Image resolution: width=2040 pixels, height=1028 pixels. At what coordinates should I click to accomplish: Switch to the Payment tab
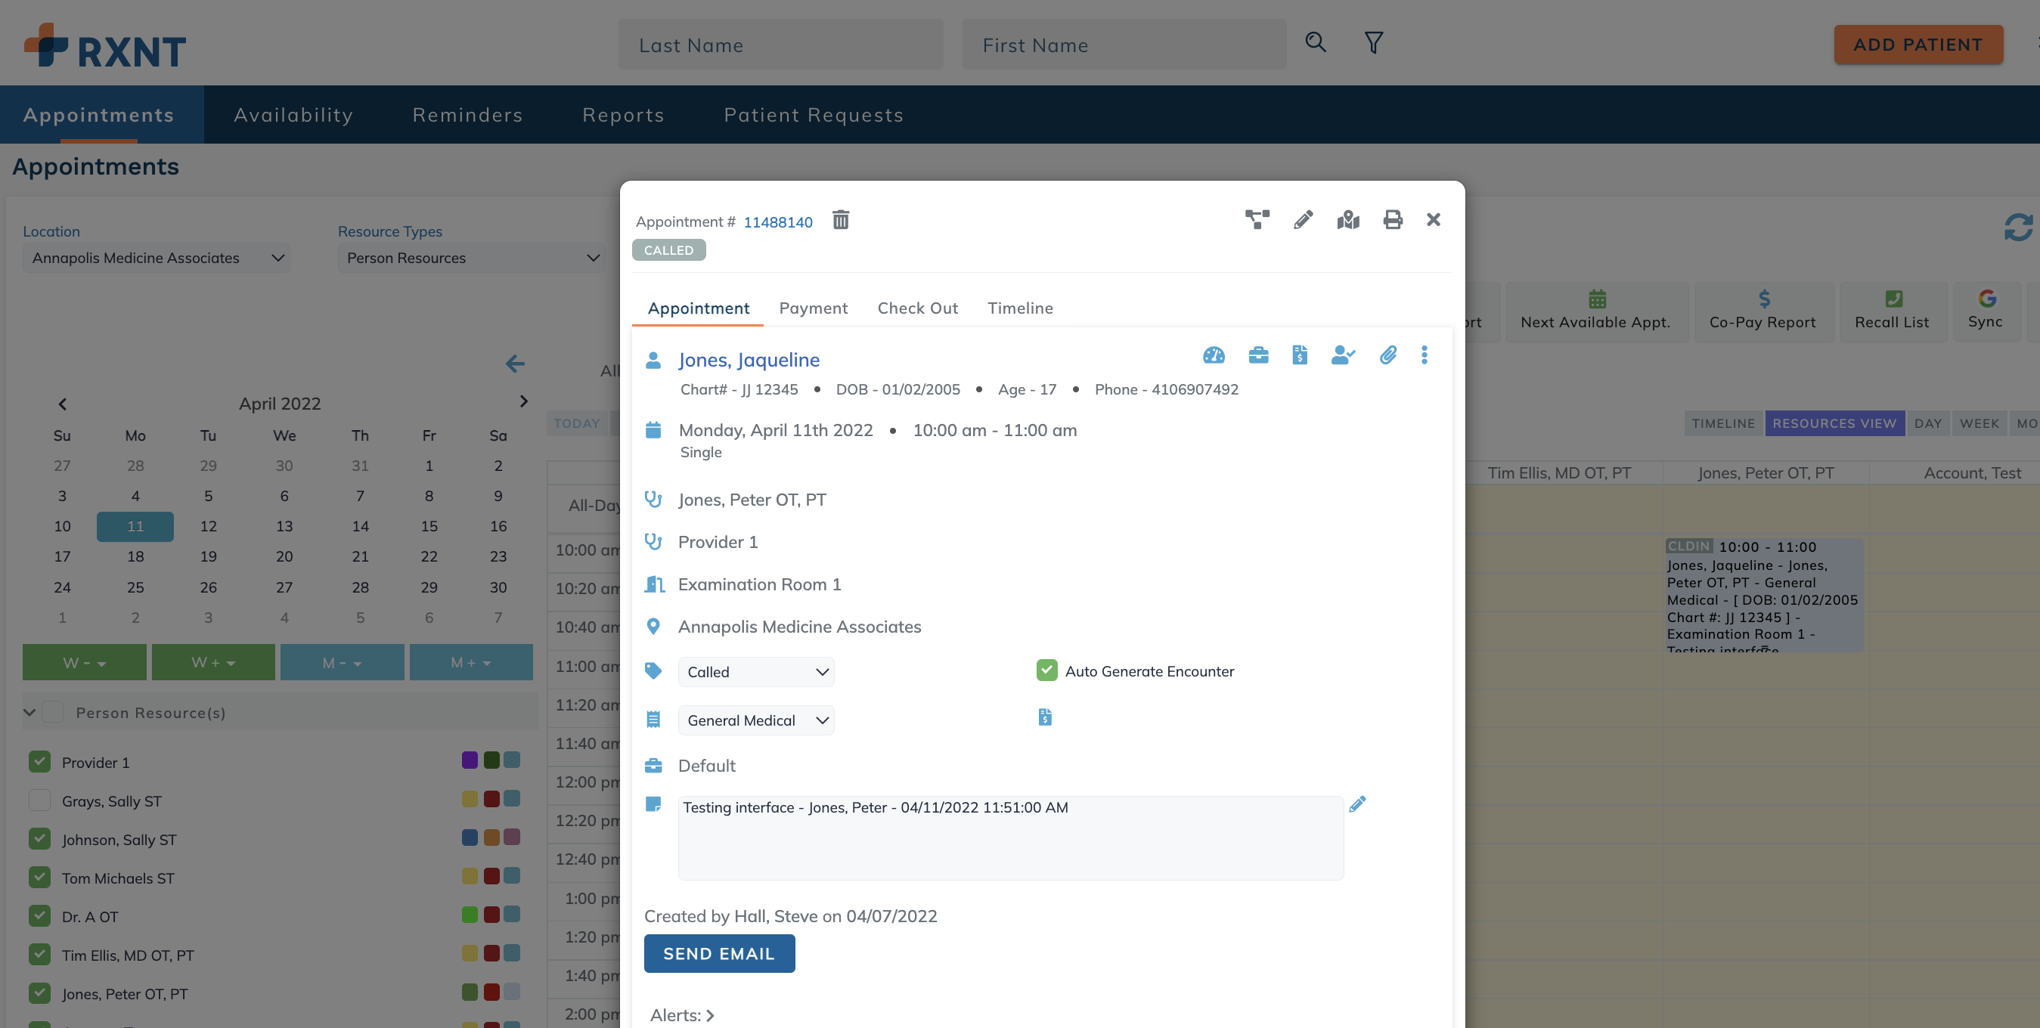(814, 308)
